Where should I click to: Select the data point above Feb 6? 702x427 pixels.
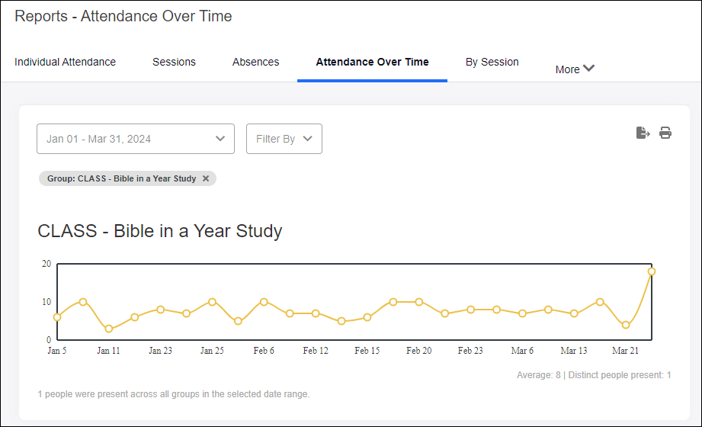[264, 302]
